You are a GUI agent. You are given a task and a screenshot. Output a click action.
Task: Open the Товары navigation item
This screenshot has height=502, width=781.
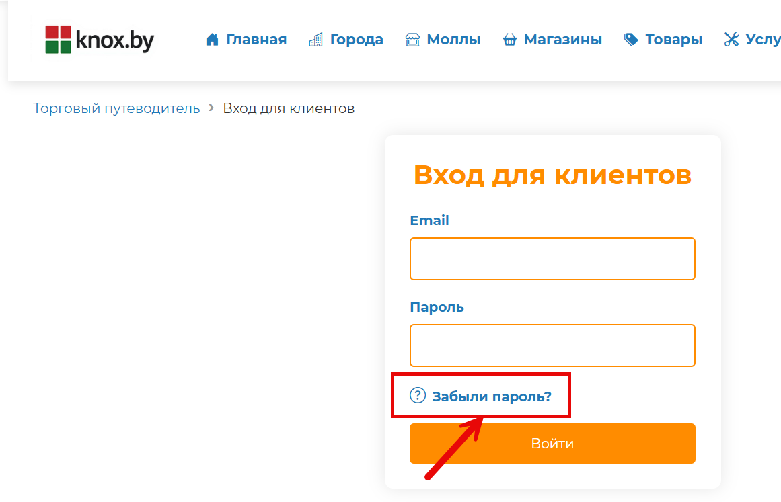(673, 40)
